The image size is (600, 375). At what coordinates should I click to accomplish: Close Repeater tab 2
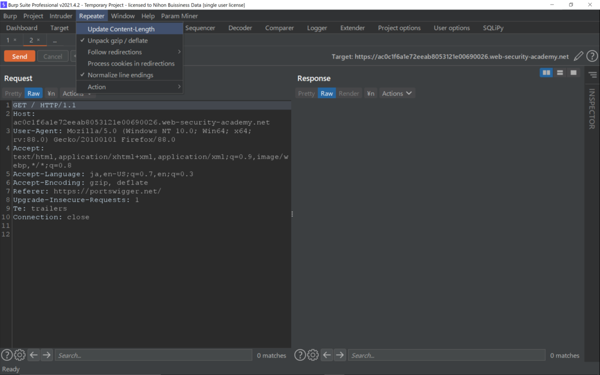[x=38, y=40]
